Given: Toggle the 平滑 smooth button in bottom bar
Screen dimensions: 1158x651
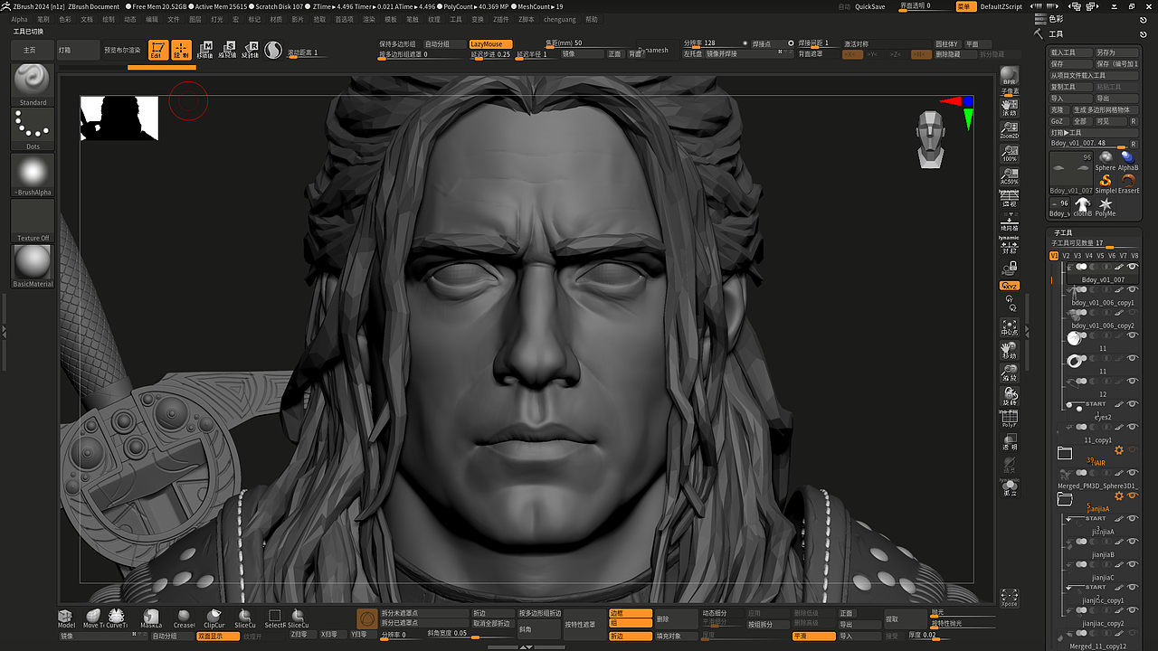Looking at the screenshot, I should (x=813, y=637).
